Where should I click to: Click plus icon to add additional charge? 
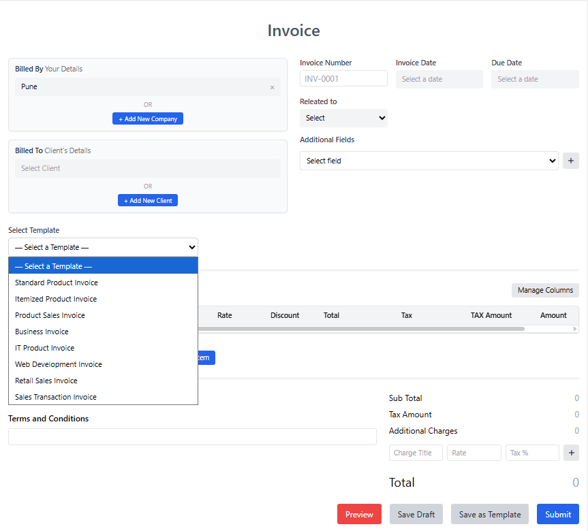(570, 453)
